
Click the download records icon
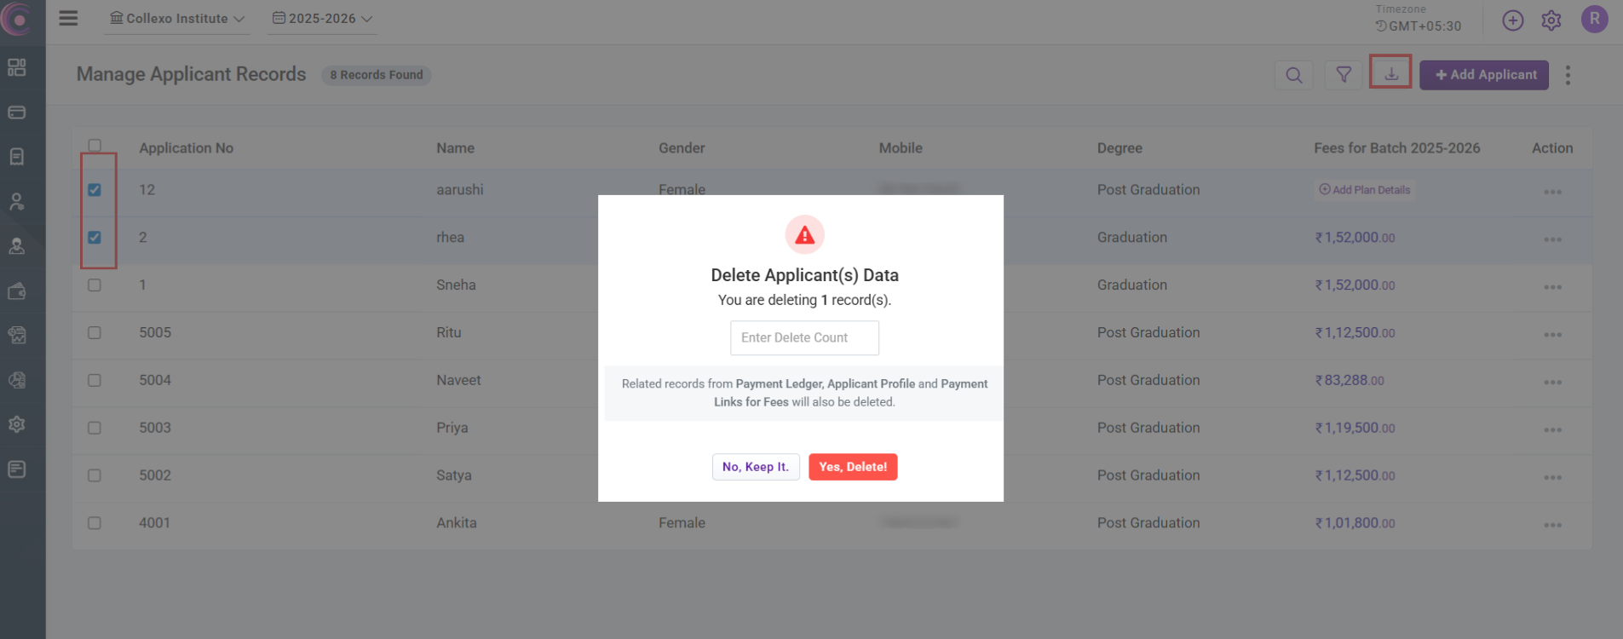tap(1390, 73)
